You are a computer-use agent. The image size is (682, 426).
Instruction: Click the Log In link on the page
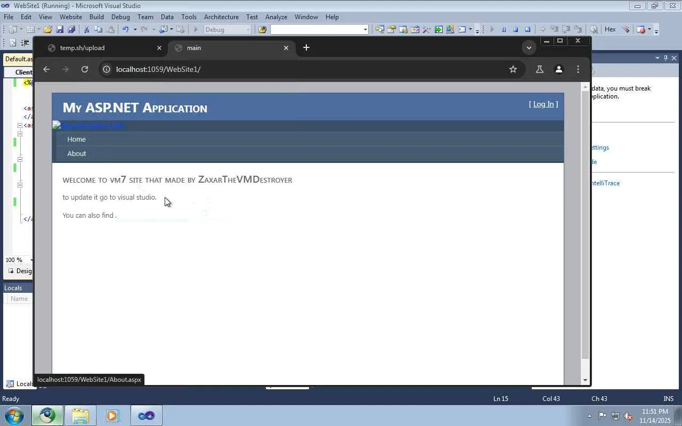click(x=543, y=104)
